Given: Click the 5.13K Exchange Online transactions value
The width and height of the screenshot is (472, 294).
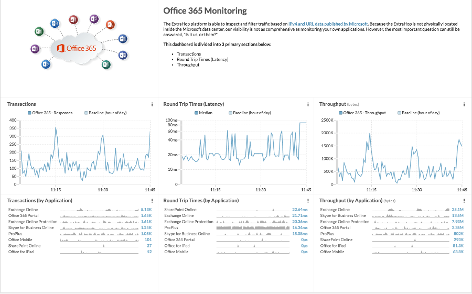Looking at the screenshot, I should [146, 210].
